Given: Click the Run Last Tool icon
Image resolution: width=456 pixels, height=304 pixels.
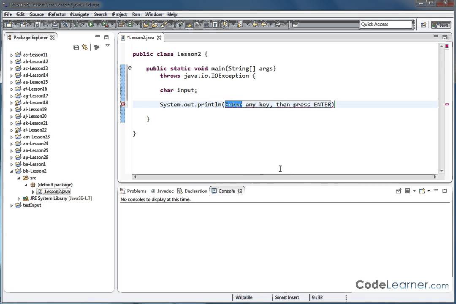Looking at the screenshot, I should (105, 25).
